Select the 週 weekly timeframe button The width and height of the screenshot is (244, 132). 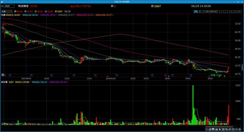pos(200,12)
